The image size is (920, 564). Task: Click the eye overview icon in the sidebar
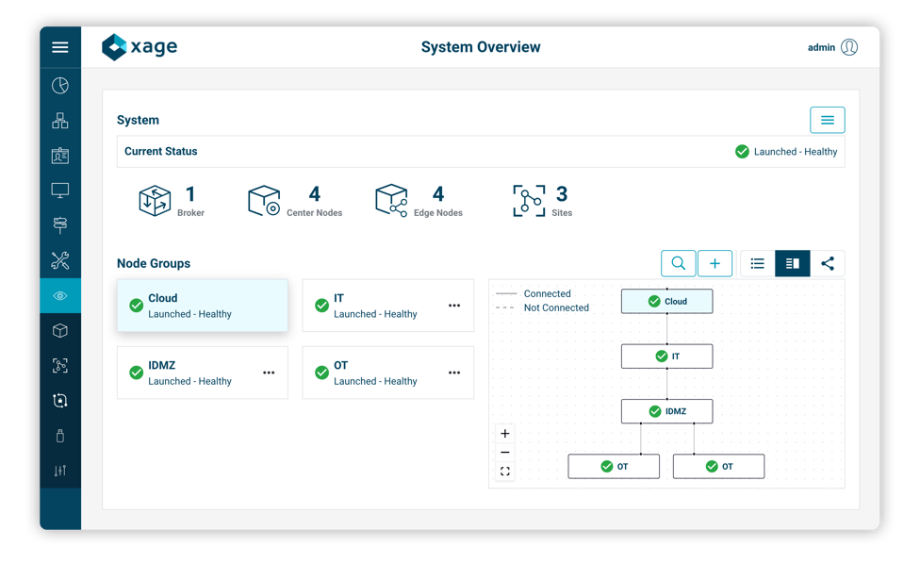pyautogui.click(x=59, y=295)
